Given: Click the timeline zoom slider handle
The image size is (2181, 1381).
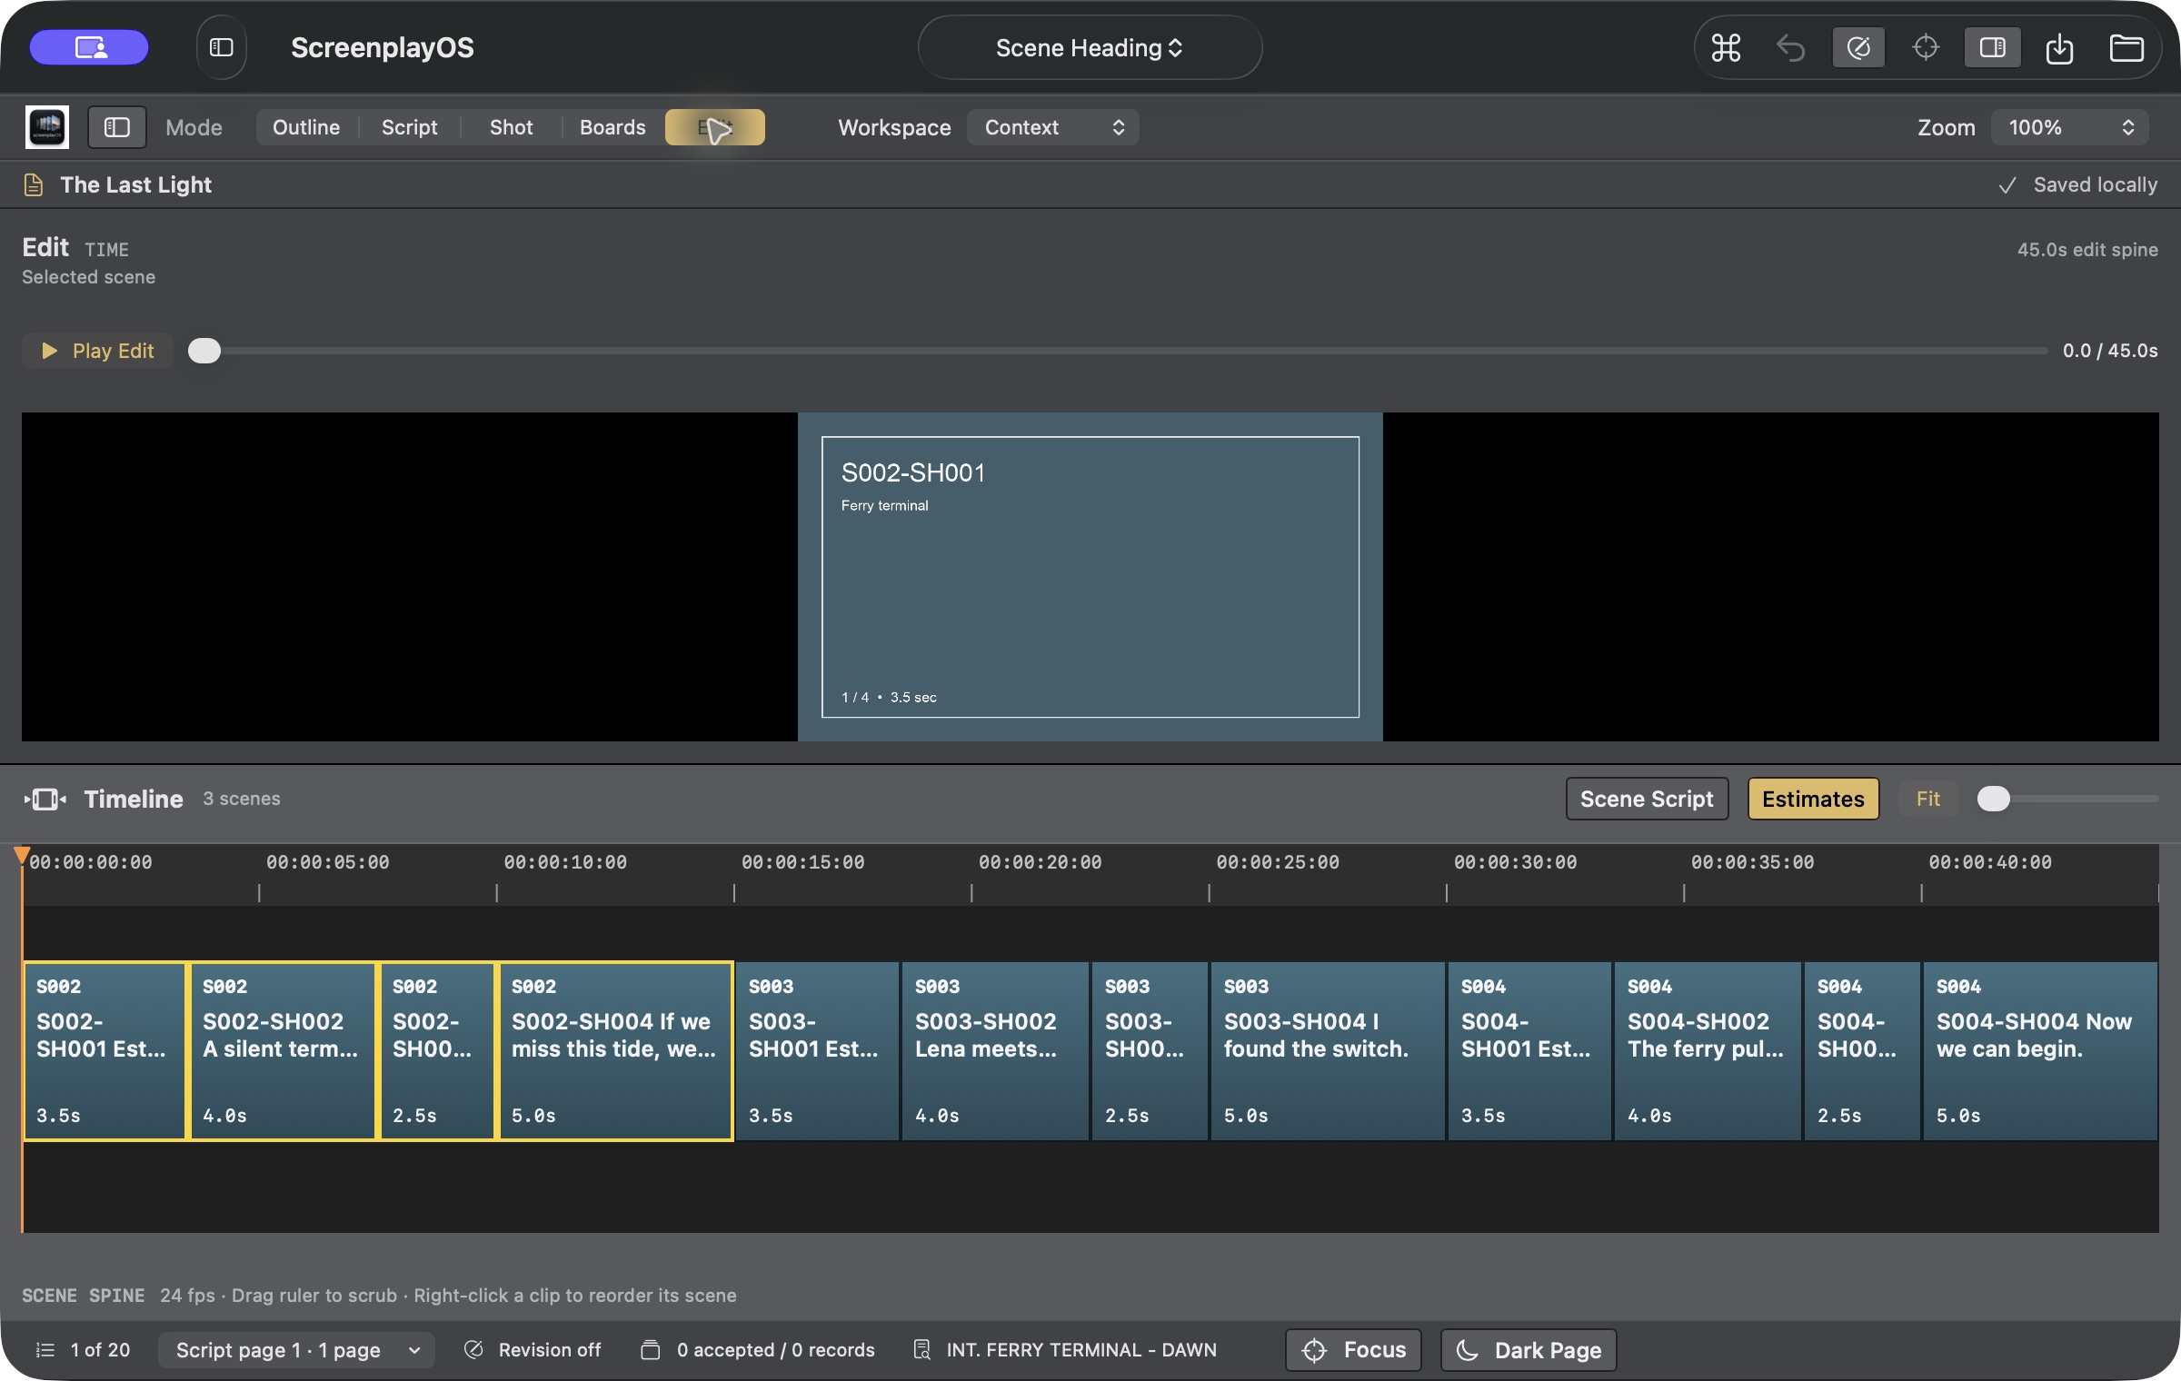Looking at the screenshot, I should tap(1994, 799).
